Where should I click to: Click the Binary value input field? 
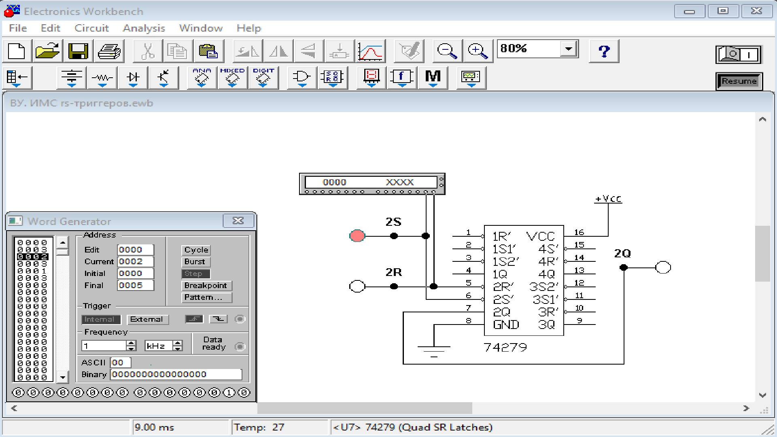pos(176,375)
